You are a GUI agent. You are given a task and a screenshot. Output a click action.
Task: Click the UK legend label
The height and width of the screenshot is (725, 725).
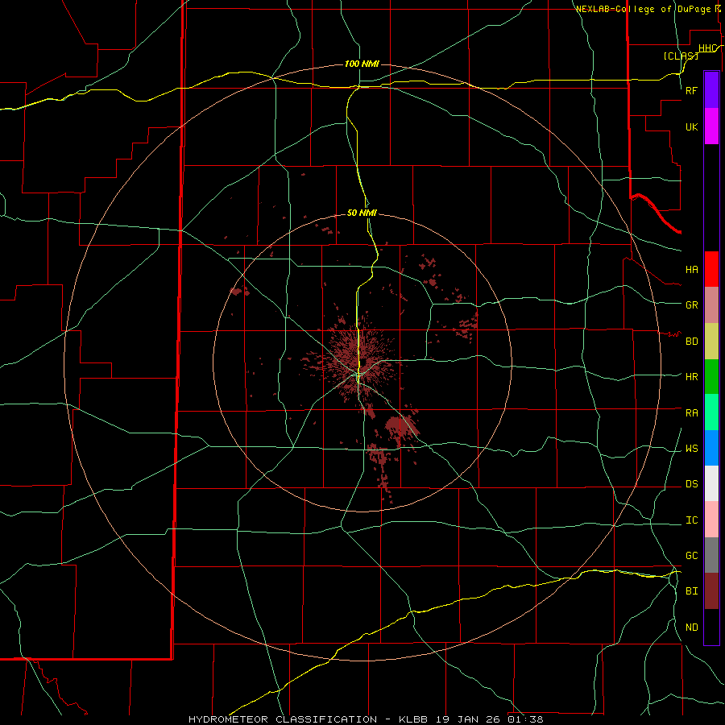[691, 126]
